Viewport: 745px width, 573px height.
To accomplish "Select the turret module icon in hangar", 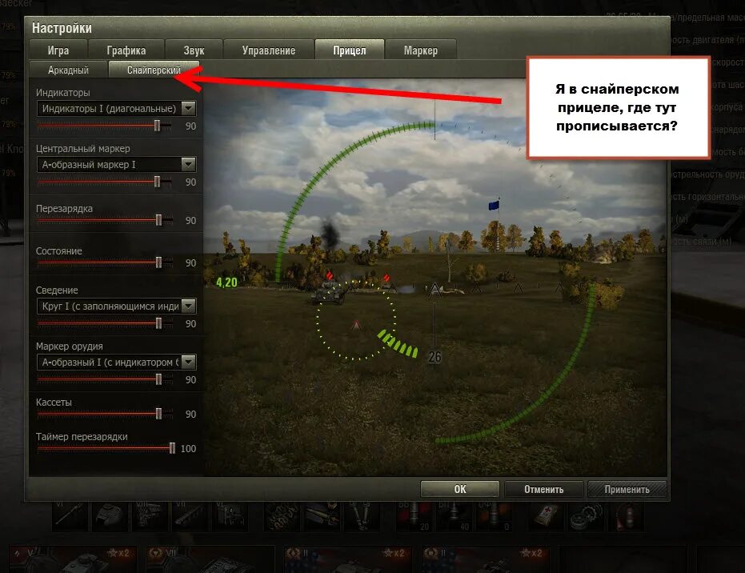I will pos(110,516).
